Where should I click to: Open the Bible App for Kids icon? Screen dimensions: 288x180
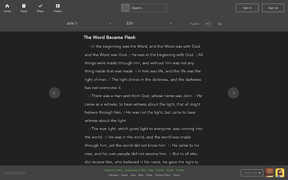[280, 173]
